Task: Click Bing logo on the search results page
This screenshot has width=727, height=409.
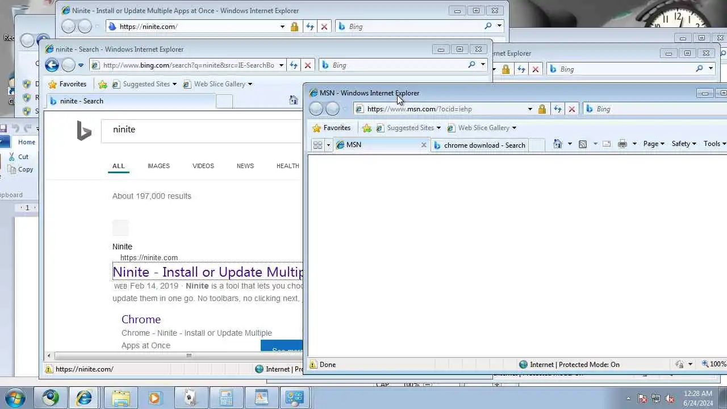Action: [84, 131]
